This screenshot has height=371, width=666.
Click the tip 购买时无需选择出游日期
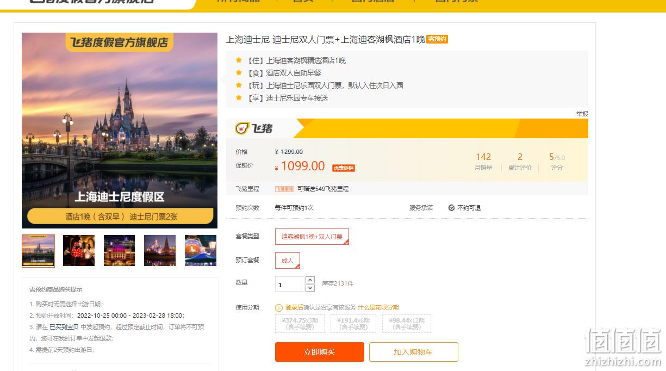point(66,304)
